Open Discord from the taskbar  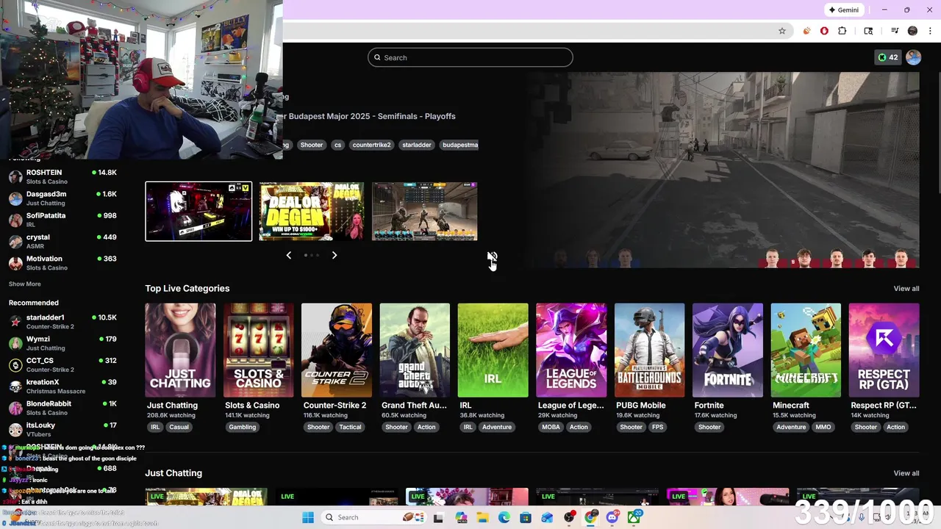click(612, 517)
